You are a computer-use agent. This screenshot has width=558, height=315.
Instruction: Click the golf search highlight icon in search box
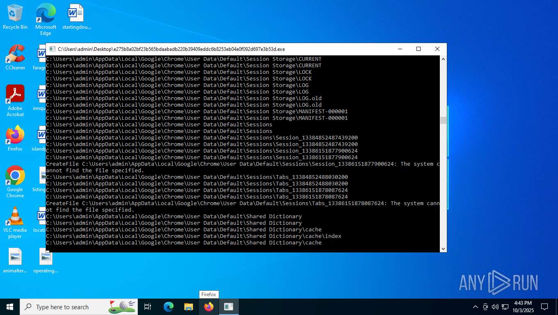[122, 306]
